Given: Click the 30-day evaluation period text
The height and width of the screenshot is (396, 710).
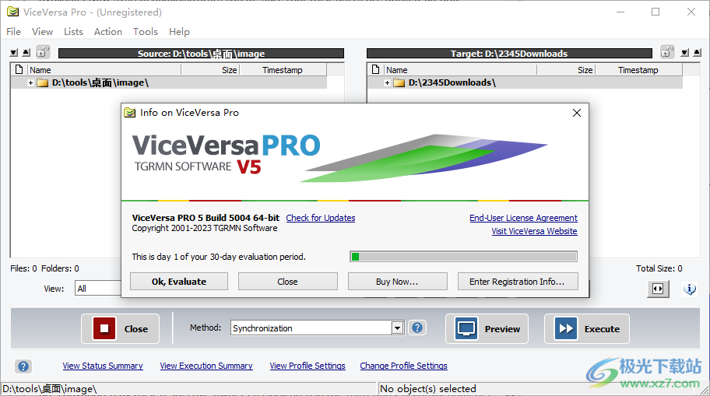Looking at the screenshot, I should [219, 257].
